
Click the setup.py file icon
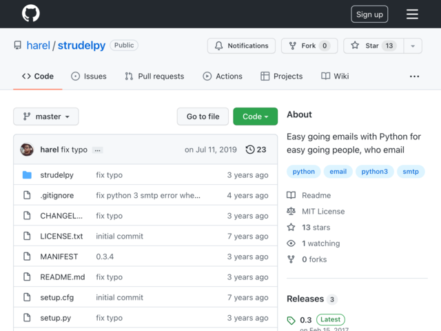27,317
